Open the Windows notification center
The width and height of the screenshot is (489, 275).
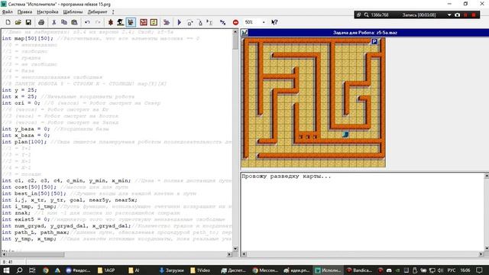click(x=480, y=270)
